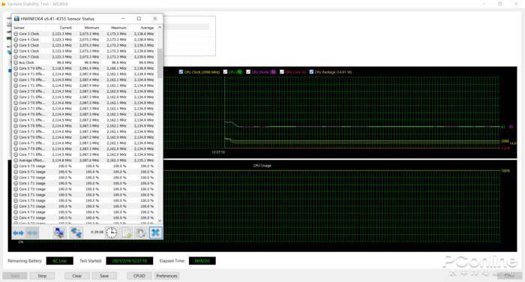Select the Core 7 Clock sensor row
This screenshot has width=525, height=282.
[x=84, y=57]
